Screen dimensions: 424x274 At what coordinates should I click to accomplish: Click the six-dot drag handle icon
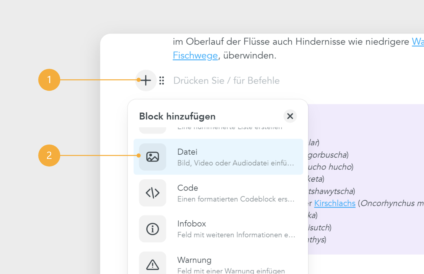pos(162,80)
